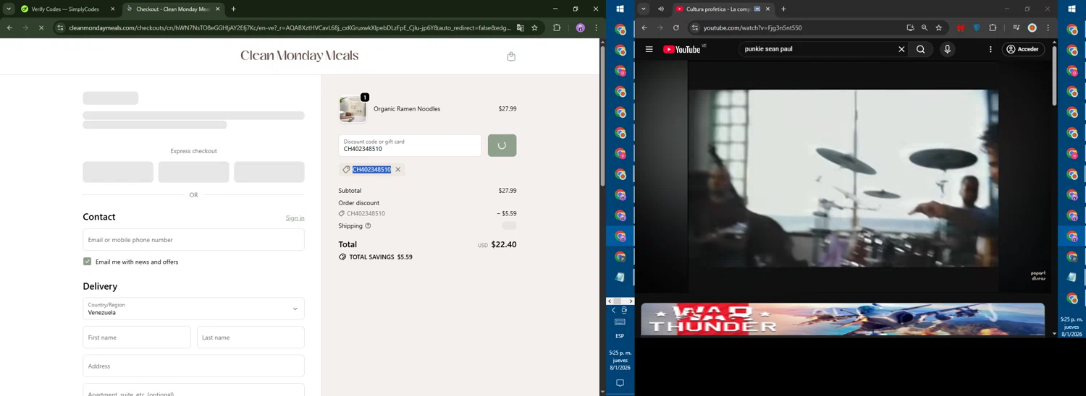Open the Country/Region dropdown showing Venezuela
The height and width of the screenshot is (396, 1086).
tap(193, 309)
